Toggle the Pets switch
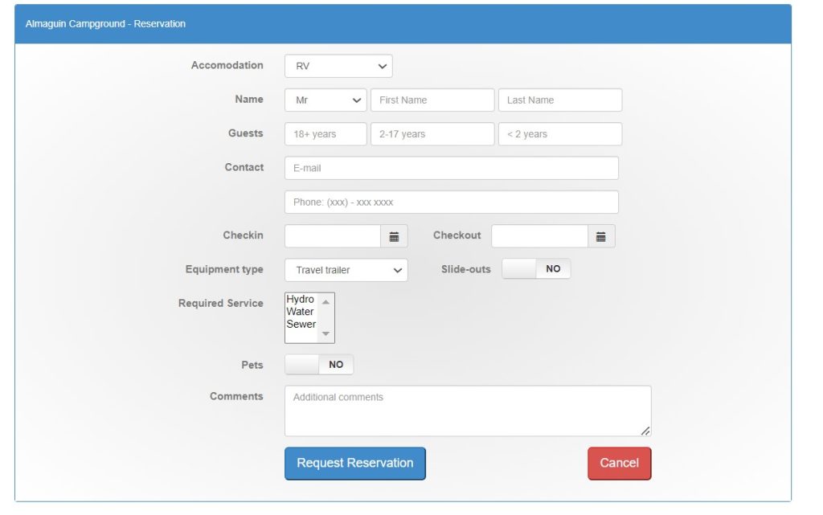The width and height of the screenshot is (823, 515). tap(319, 365)
